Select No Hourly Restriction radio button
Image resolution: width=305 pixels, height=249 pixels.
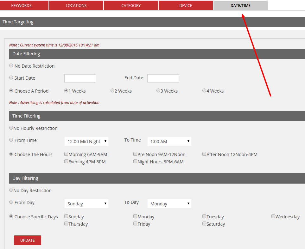tap(11, 128)
